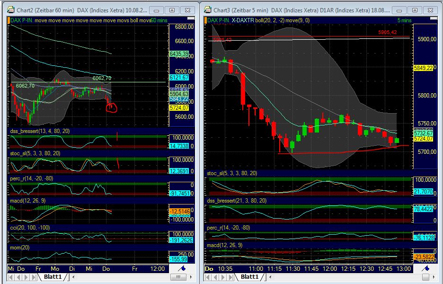Select dss_bressert(21, 3, 80, 20) label in Chart3
This screenshot has height=284, width=443.
237,201
